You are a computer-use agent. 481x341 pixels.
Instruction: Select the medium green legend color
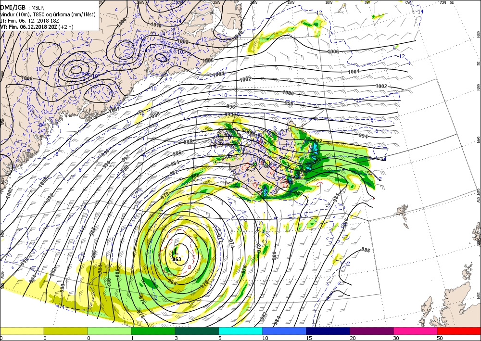(153, 331)
